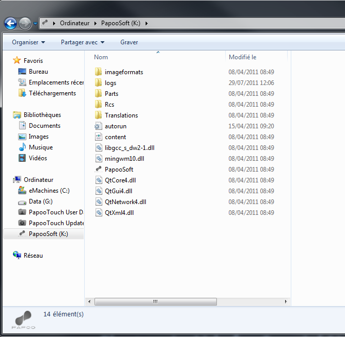Select the imageformats folder icon
345x337 pixels.
pyautogui.click(x=98, y=72)
